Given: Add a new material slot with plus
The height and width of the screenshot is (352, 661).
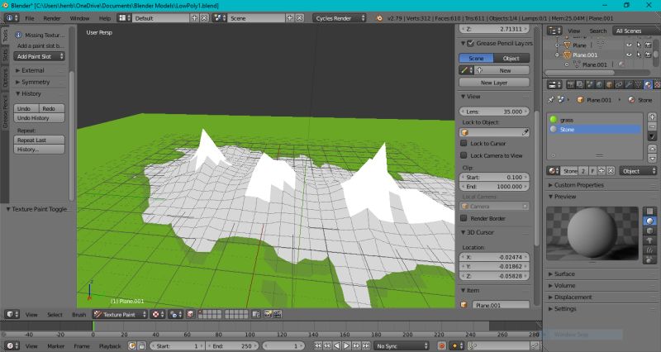Looking at the screenshot, I should pyautogui.click(x=652, y=117).
